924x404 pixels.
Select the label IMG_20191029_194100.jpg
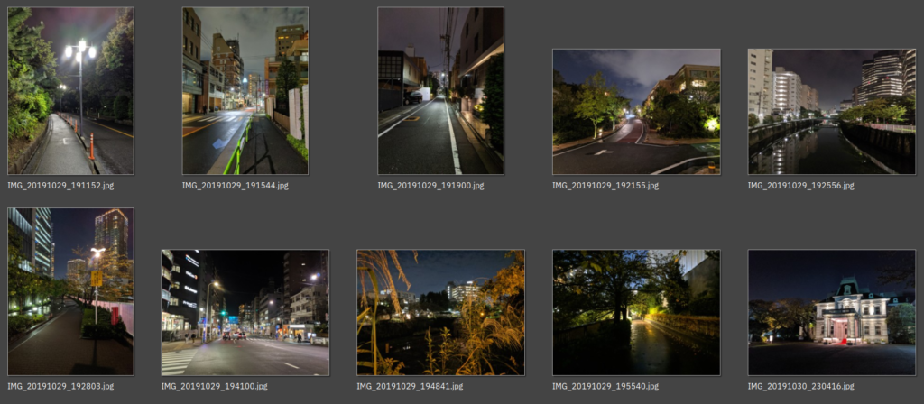pos(215,386)
